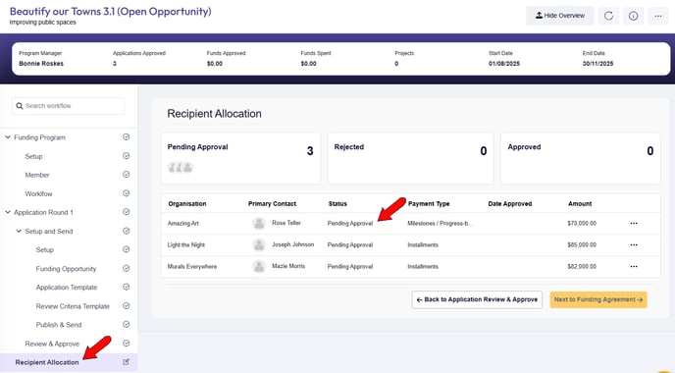
Task: Open the Pending Approval summary card
Action: tap(240, 158)
